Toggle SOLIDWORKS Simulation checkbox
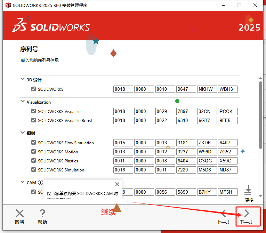Screen dimensions: 266x233 point(34,169)
